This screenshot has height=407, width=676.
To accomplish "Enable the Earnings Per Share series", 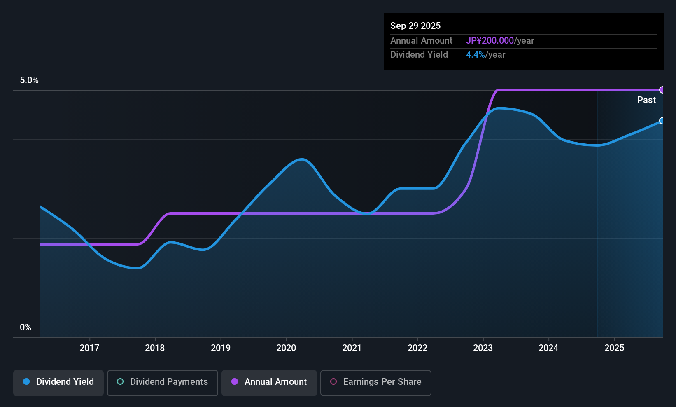I will click(x=375, y=382).
